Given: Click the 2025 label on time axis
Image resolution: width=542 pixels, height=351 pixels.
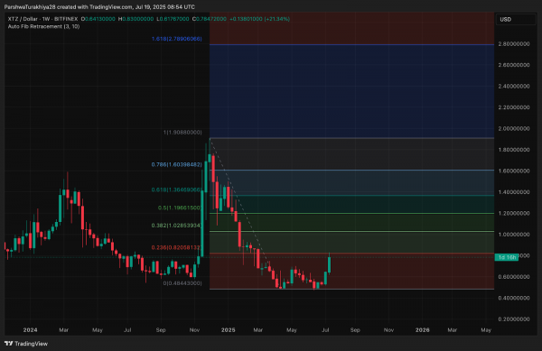Looking at the screenshot, I should point(229,330).
